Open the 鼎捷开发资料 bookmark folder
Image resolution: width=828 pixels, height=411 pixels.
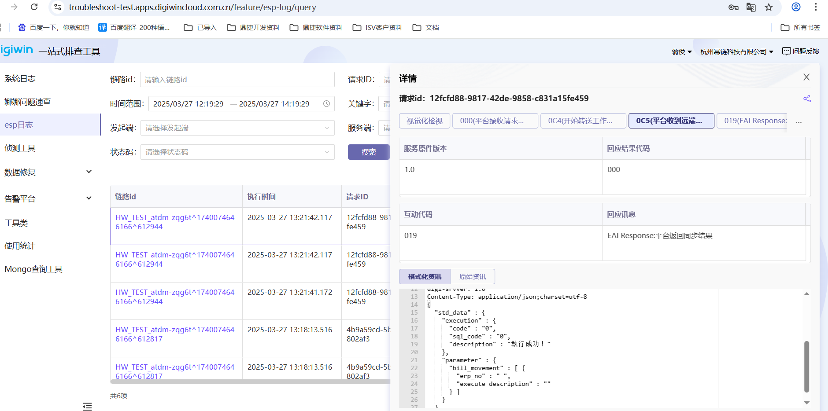[253, 27]
